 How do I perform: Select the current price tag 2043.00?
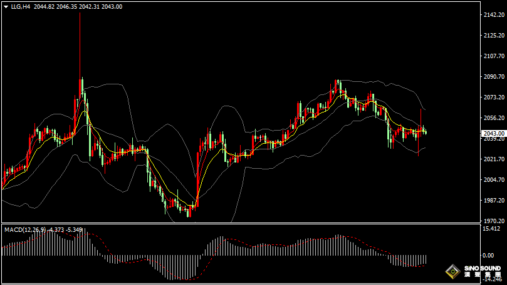click(494, 133)
